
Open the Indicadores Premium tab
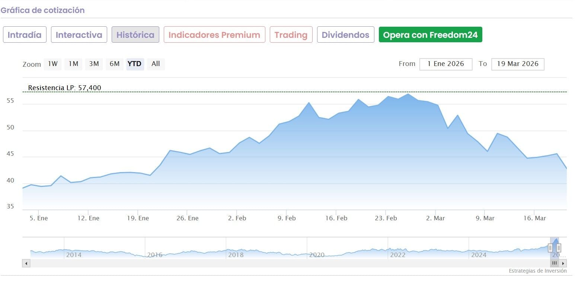tap(214, 35)
